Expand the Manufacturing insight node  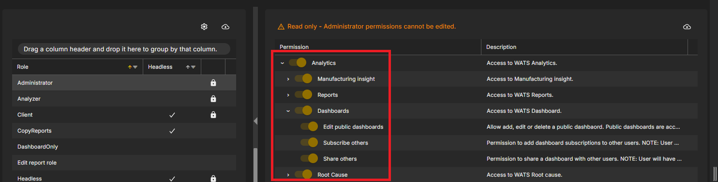pos(288,79)
